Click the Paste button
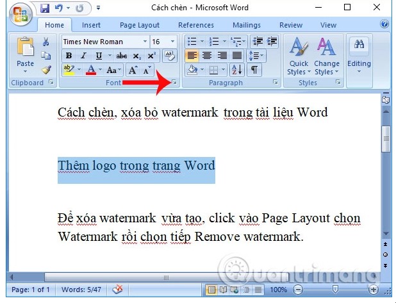 [x=26, y=54]
